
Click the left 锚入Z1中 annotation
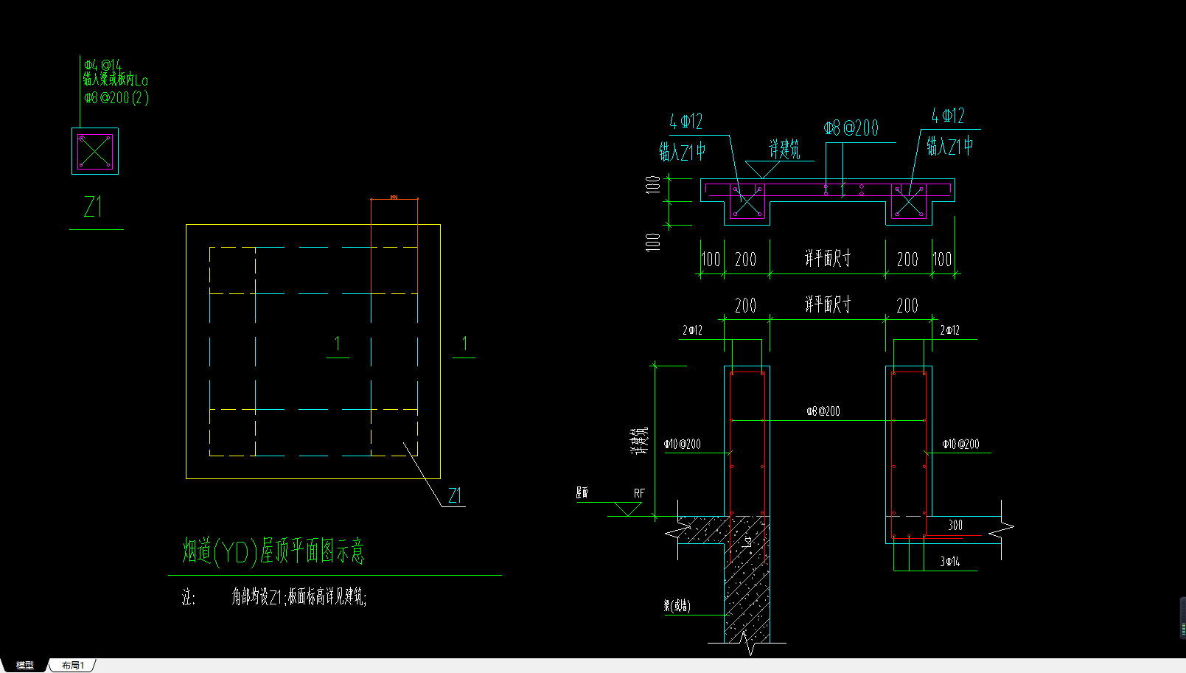pyautogui.click(x=683, y=152)
